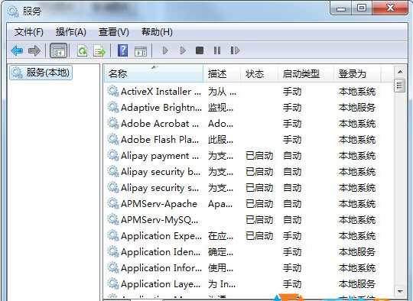
Task: Click gear icon beside ActiveX Installer
Action: coord(113,92)
